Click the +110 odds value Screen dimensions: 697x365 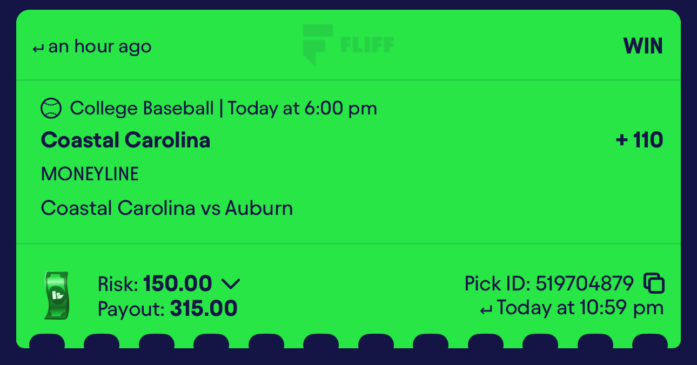pos(639,140)
